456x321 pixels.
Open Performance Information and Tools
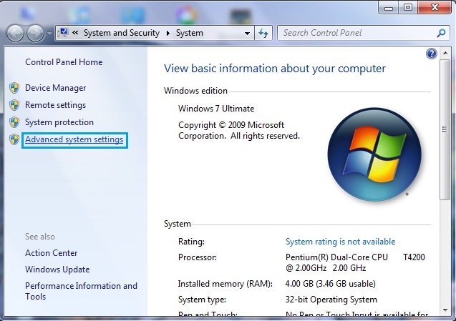click(x=81, y=291)
